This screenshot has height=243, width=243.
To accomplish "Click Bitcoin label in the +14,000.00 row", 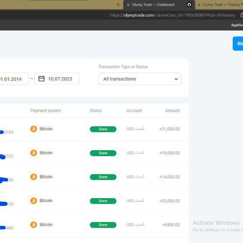I will point(46,177).
